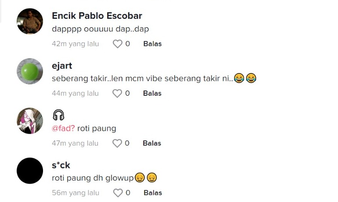Screen dimensions: 338x202
Task: Open the @fad? mention link
Action: (63, 129)
